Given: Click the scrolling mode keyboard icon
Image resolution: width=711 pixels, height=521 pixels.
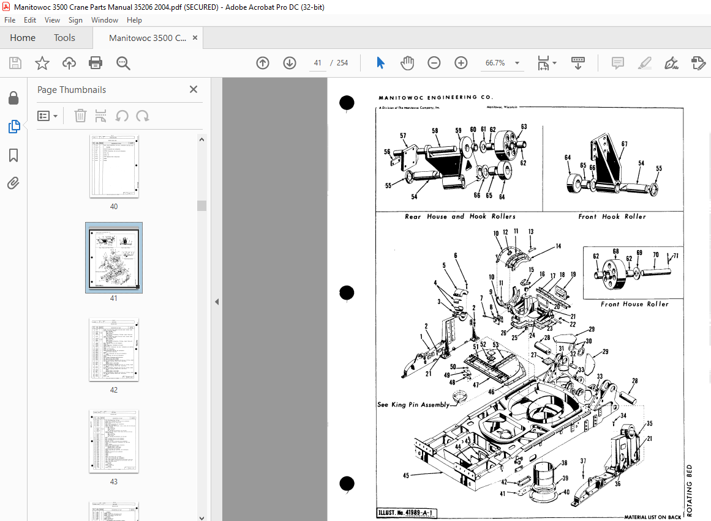Looking at the screenshot, I should [x=577, y=63].
